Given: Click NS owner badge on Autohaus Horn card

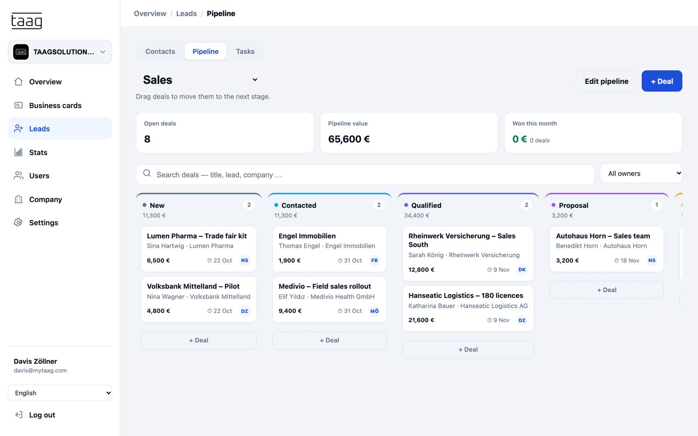Looking at the screenshot, I should tap(652, 260).
